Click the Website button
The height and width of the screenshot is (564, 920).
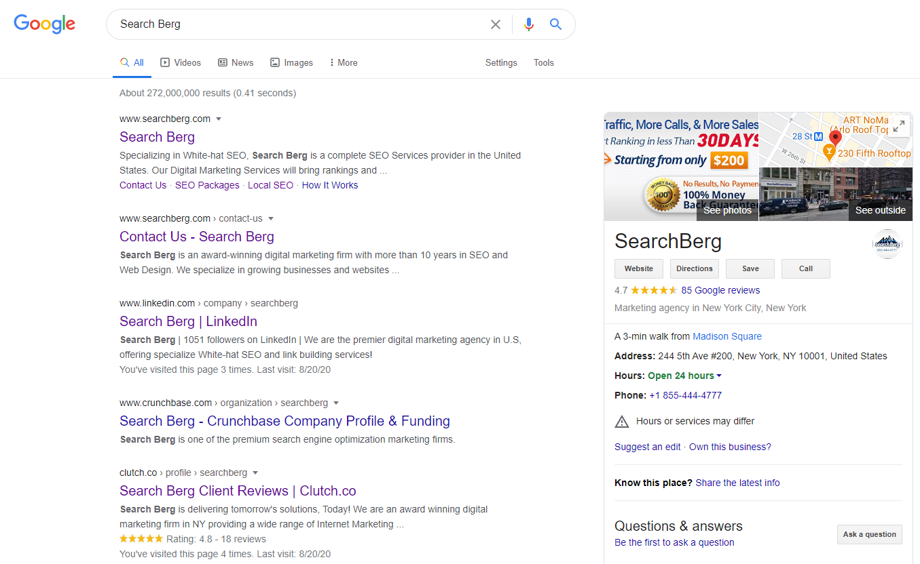click(x=639, y=268)
